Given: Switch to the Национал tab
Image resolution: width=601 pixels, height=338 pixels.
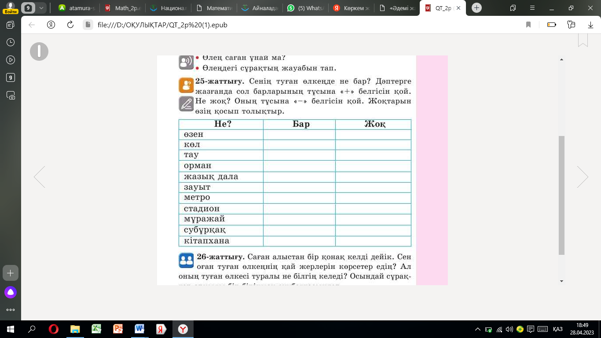Looking at the screenshot, I should pyautogui.click(x=168, y=8).
